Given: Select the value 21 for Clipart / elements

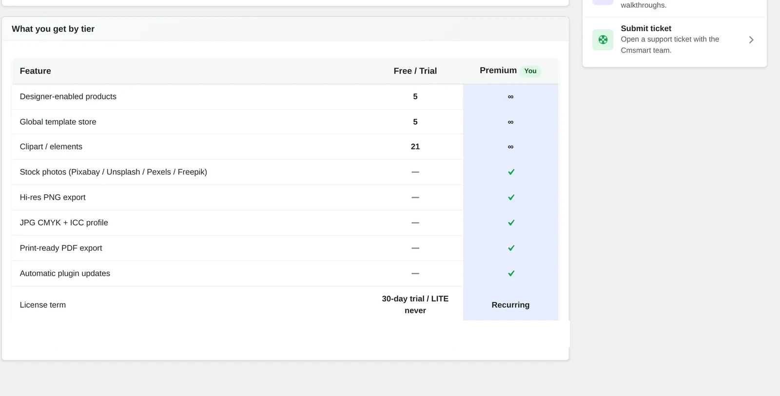Looking at the screenshot, I should tap(415, 147).
